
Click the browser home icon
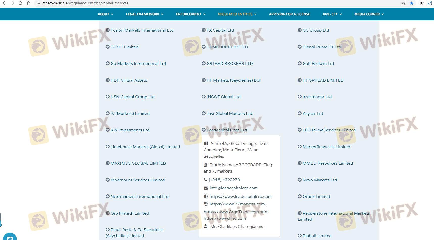[x=29, y=3]
